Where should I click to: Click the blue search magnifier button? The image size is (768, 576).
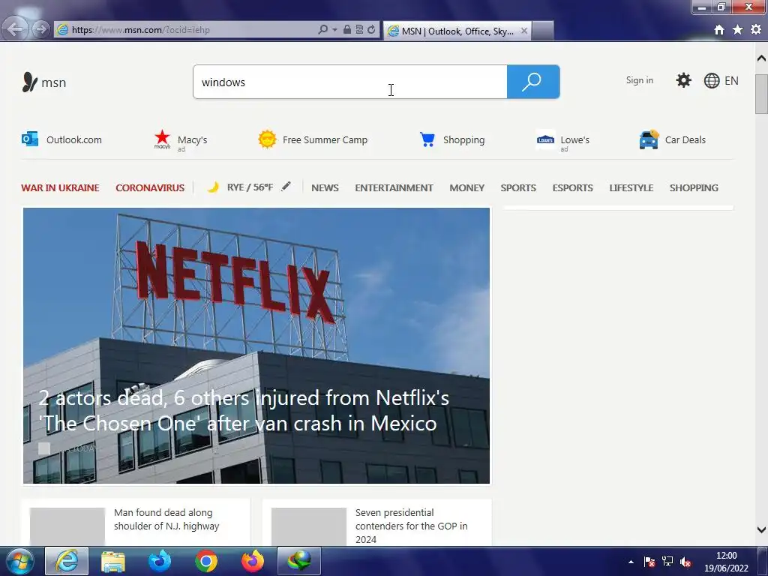pyautogui.click(x=533, y=82)
